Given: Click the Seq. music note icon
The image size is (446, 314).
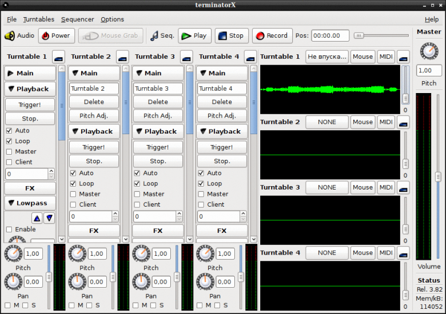Looking at the screenshot, I should [154, 36].
